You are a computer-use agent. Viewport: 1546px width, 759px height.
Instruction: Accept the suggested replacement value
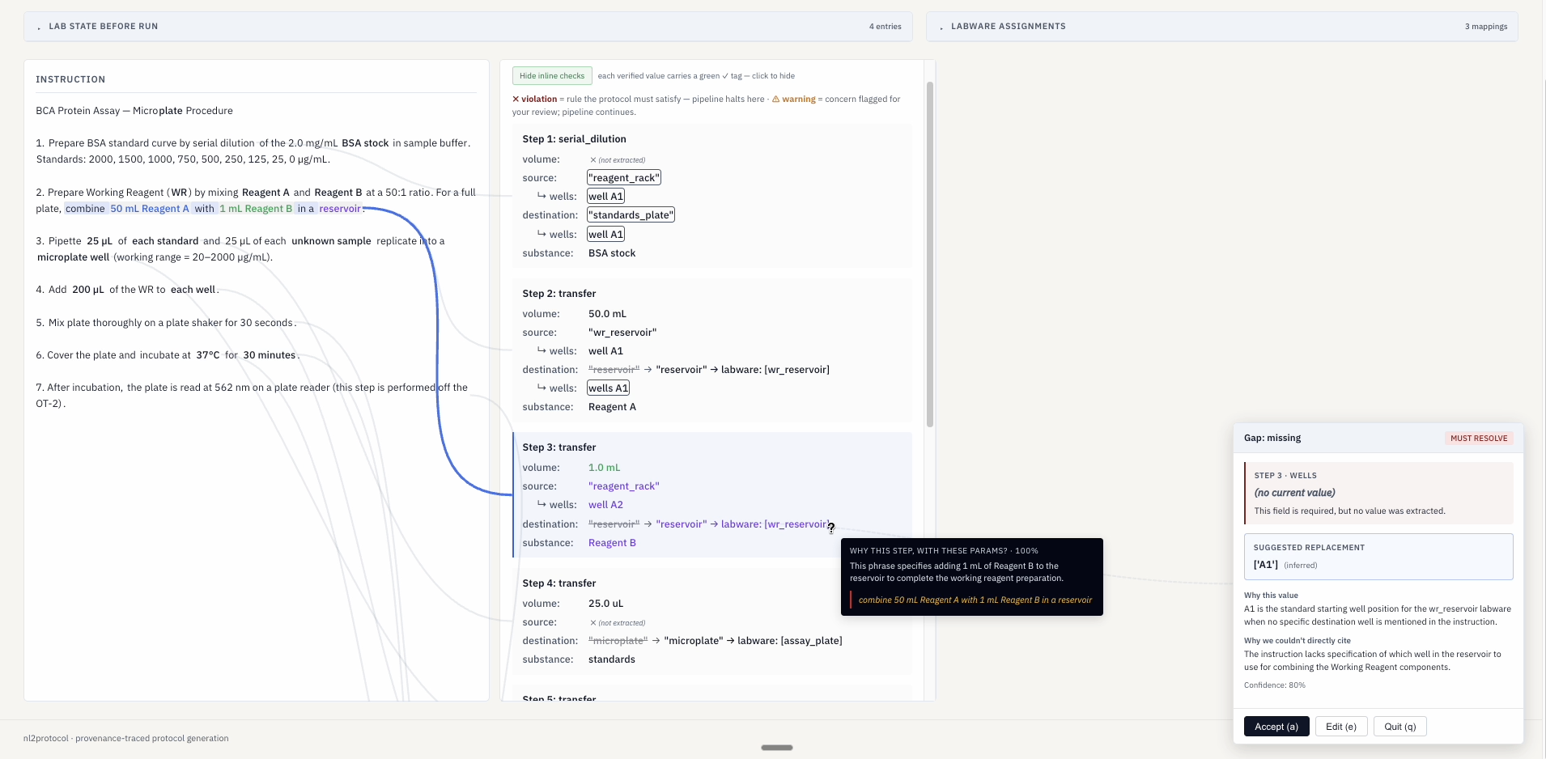click(1276, 727)
